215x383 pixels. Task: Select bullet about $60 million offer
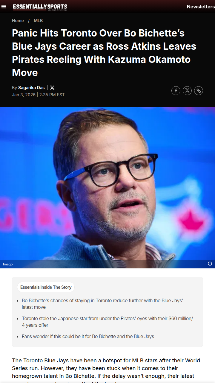(107, 322)
